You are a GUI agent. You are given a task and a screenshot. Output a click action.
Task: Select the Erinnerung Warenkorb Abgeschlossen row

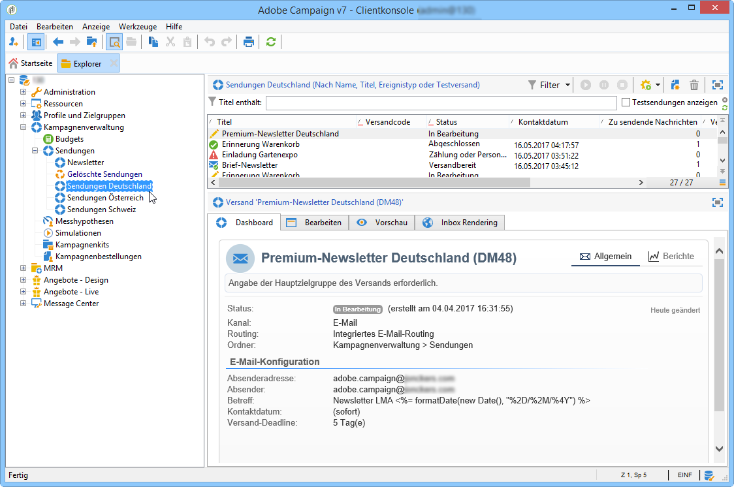(x=462, y=144)
